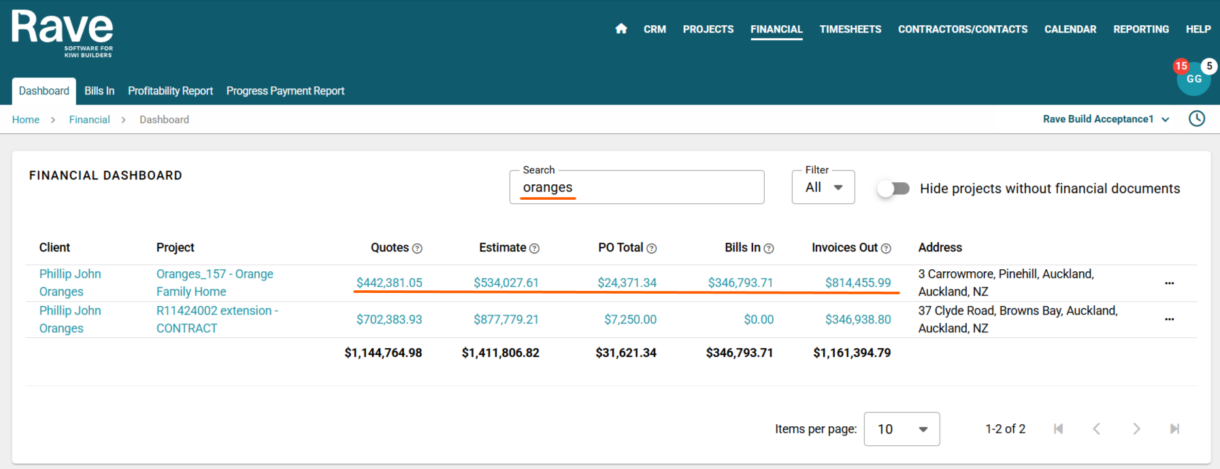Switch to the Profitability Report tab
This screenshot has width=1220, height=469.
point(170,91)
